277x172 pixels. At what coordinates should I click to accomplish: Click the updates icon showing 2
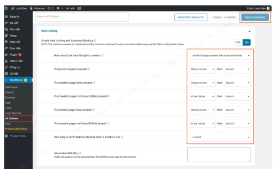click(49, 8)
